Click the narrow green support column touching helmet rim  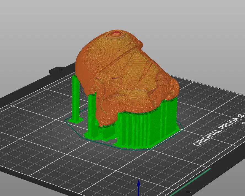[x=92, y=114]
